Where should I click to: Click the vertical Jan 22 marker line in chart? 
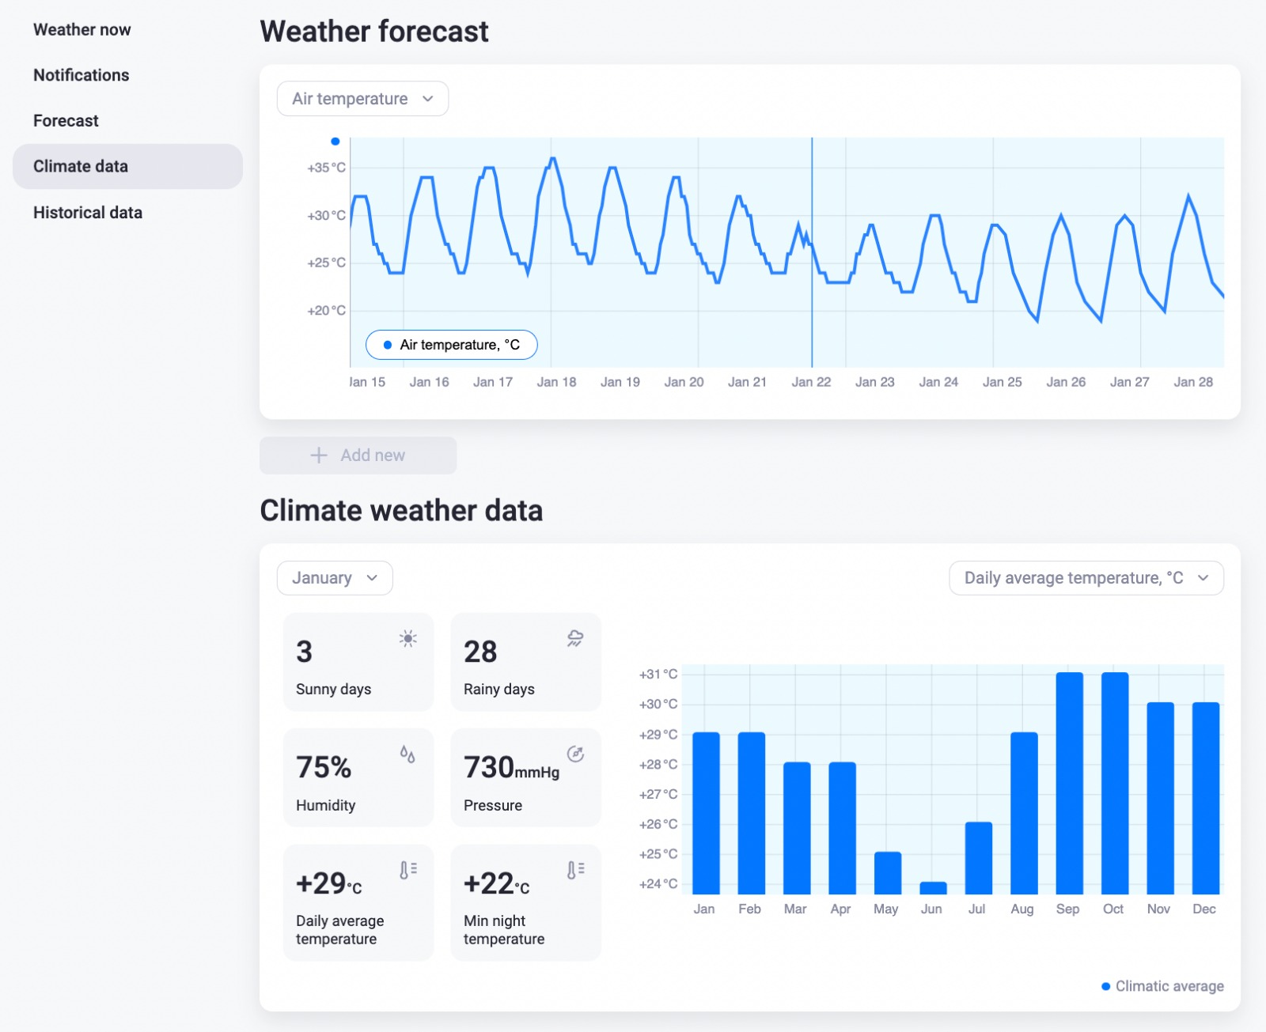[812, 253]
